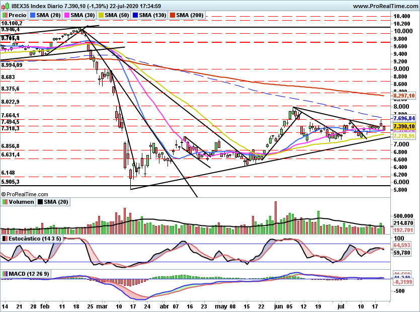This screenshot has height=312, width=420.
Task: Click the mar date on time axis
Action: click(x=102, y=306)
